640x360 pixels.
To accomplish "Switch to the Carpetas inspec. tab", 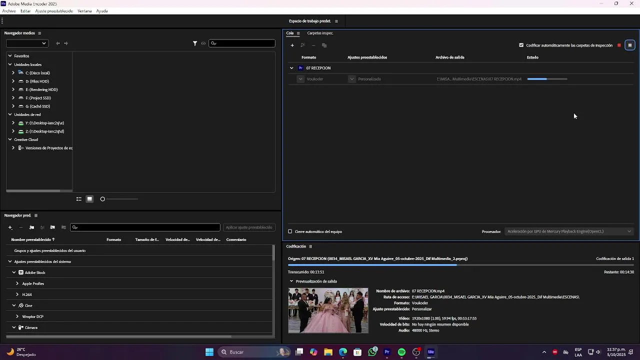I will pyautogui.click(x=320, y=33).
